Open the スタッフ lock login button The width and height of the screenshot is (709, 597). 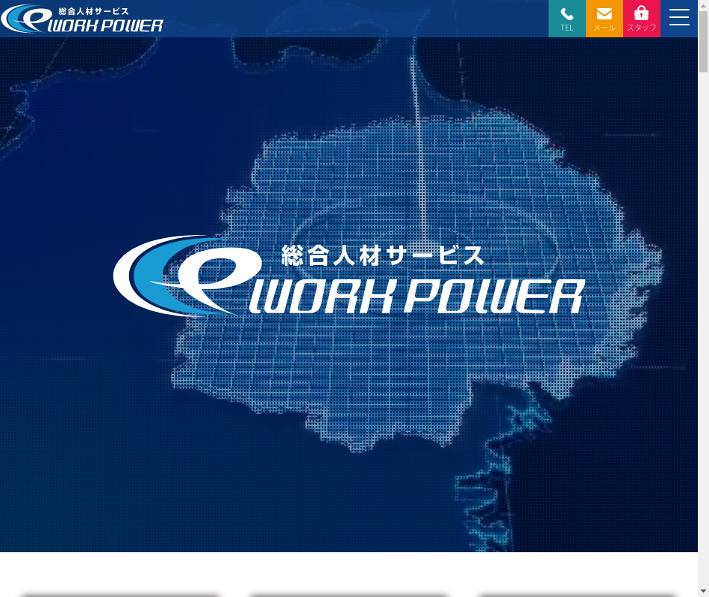[x=642, y=19]
